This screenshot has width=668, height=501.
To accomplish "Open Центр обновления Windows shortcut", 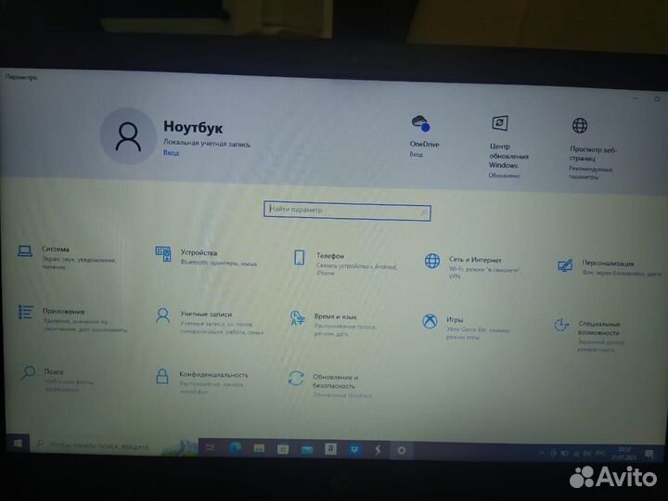I will click(x=508, y=147).
